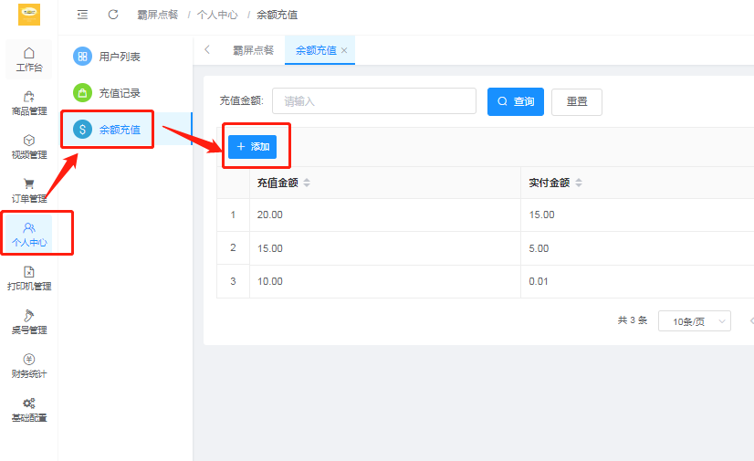Click the 5.00 paid amount cell
This screenshot has width=754, height=461.
click(539, 248)
